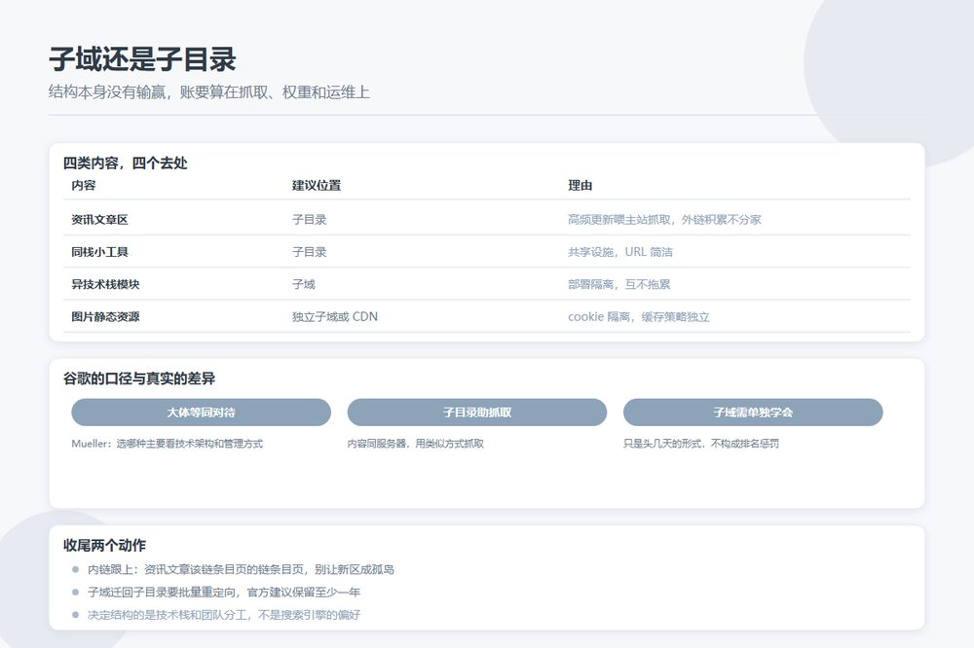Image resolution: width=974 pixels, height=648 pixels.
Task: Click caption 只是头几天的形式，不构成排名惩罚
Action: click(701, 444)
